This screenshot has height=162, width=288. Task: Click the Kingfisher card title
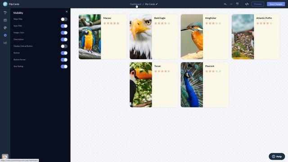coord(211,18)
